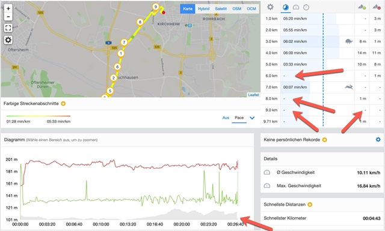
Task: Click kilometer marker 1 on map
Action: point(121,53)
